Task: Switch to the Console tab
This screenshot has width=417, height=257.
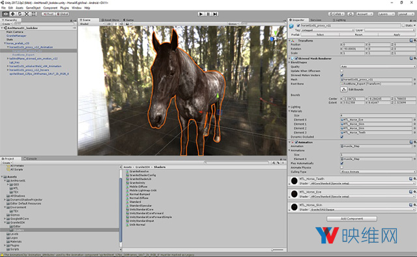Action: [x=31, y=159]
